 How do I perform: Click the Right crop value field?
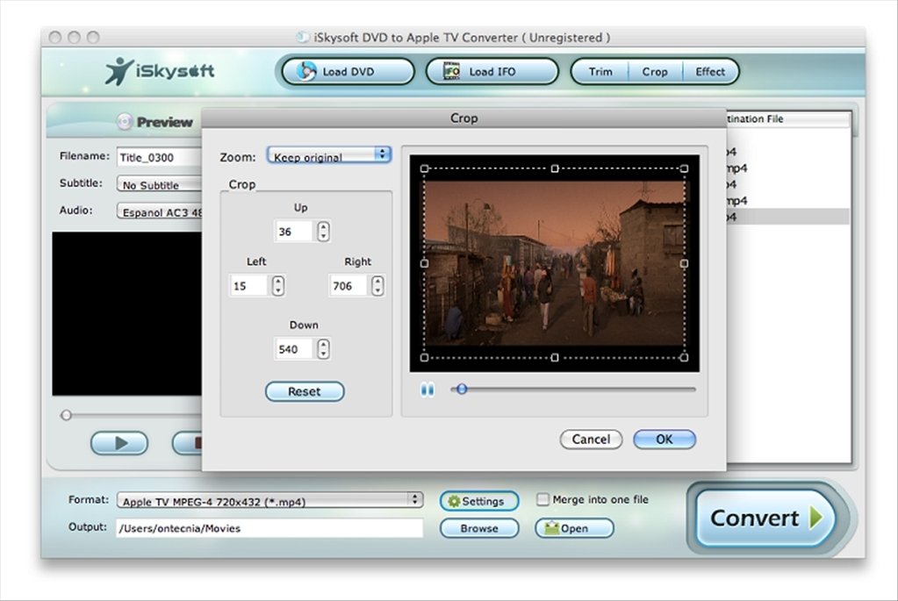point(348,286)
